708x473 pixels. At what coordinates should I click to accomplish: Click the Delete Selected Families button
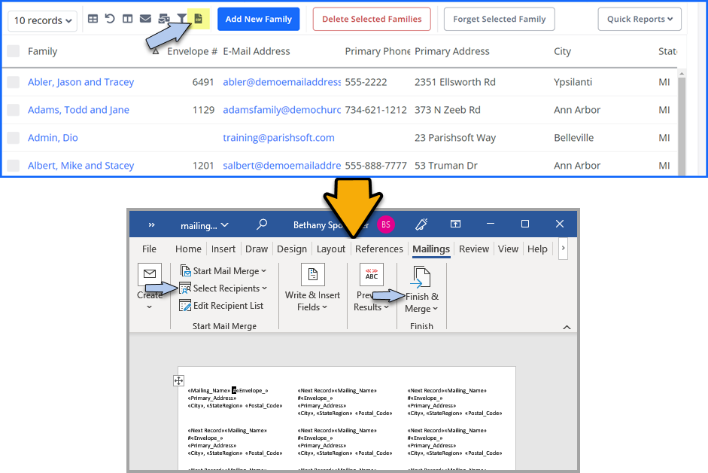point(372,19)
